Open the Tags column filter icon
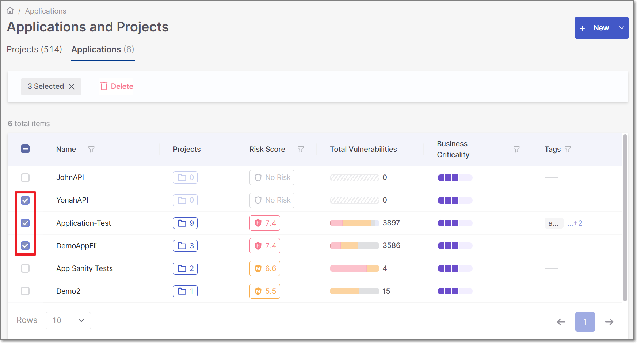The height and width of the screenshot is (343, 637). tap(568, 149)
